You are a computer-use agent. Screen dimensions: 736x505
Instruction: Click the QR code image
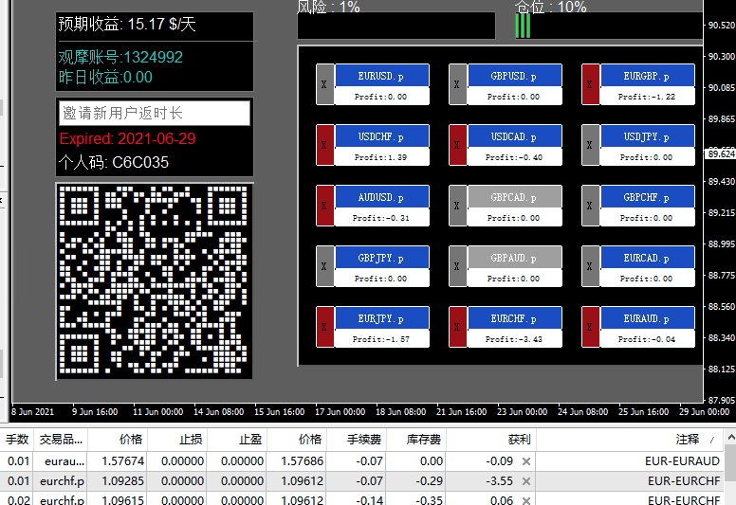pyautogui.click(x=155, y=280)
